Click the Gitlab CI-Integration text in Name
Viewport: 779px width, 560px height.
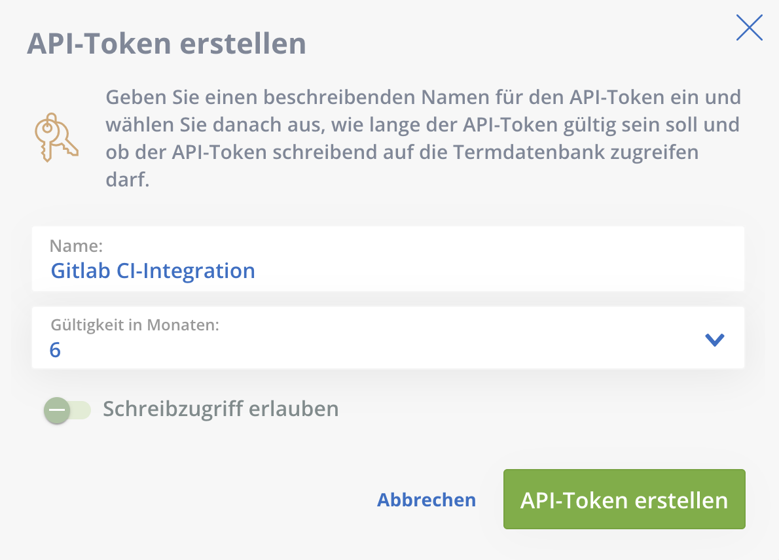point(153,271)
